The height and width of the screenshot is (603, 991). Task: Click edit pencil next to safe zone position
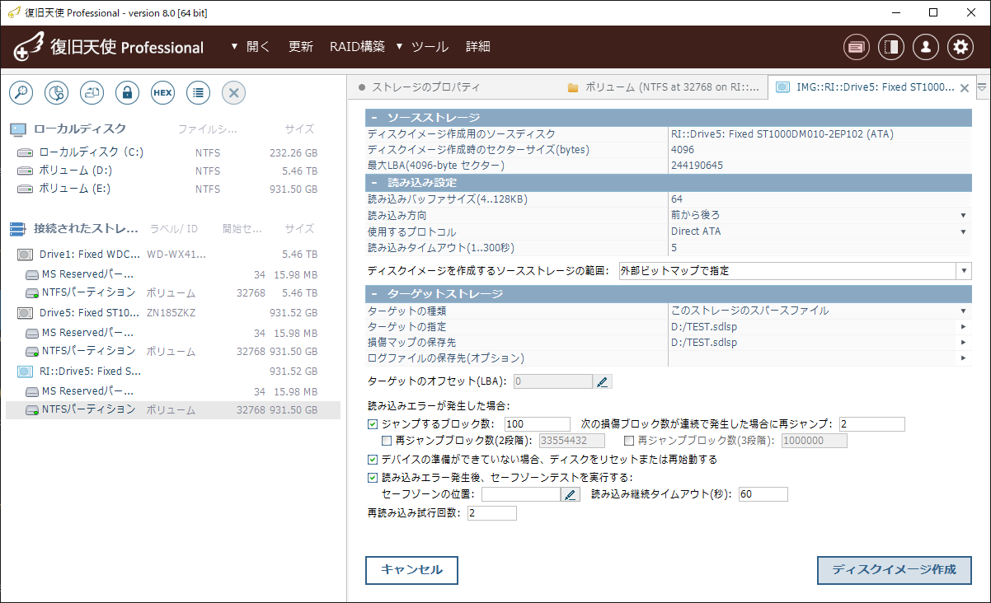click(x=571, y=494)
